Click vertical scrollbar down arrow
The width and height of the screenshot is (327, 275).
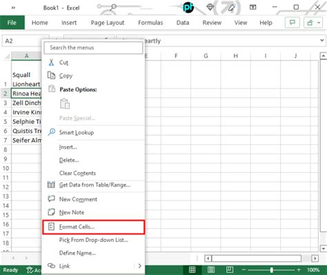coord(323,248)
